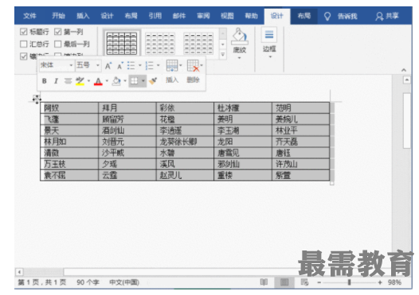Open the bullet list style dropdown arrow
This screenshot has width=419, height=295.
(x=139, y=65)
